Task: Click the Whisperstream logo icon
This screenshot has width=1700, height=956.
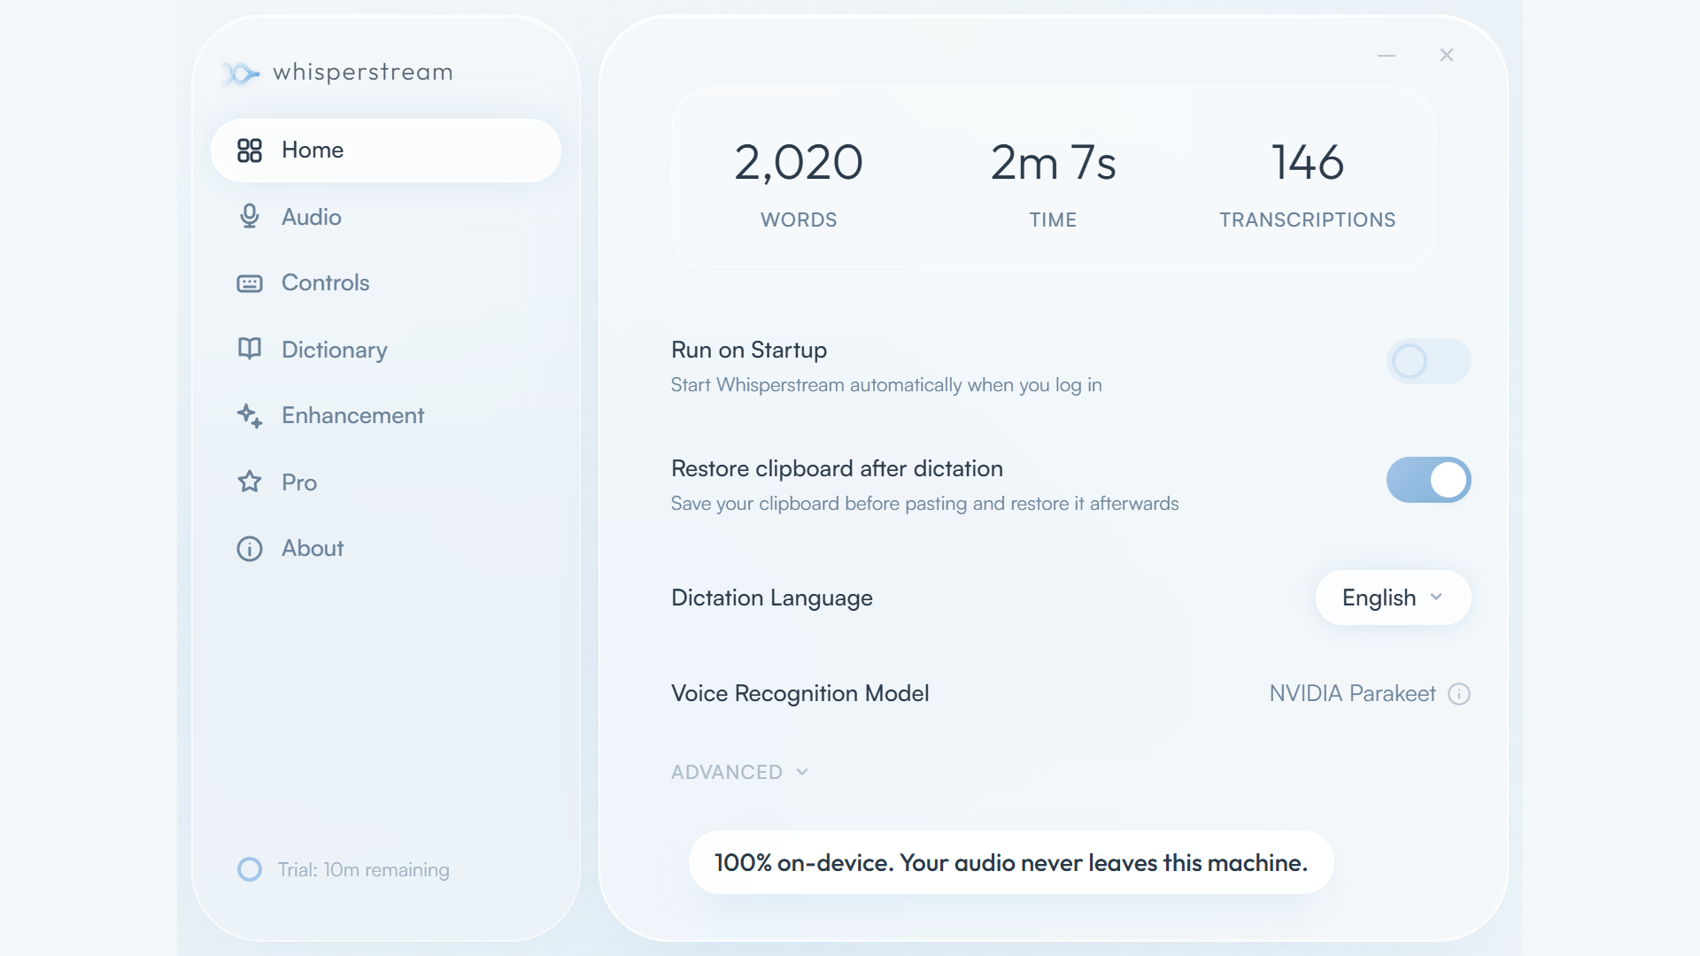Action: coord(240,73)
